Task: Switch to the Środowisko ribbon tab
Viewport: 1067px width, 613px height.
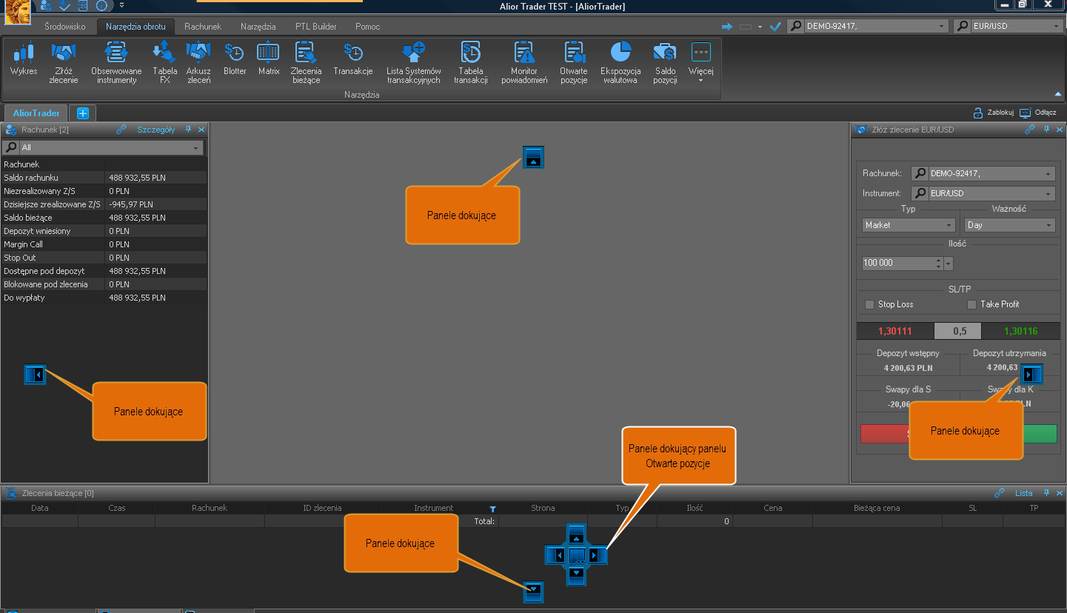Action: point(65,27)
